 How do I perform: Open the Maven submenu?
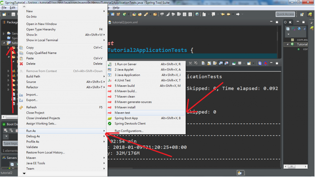[63, 158]
